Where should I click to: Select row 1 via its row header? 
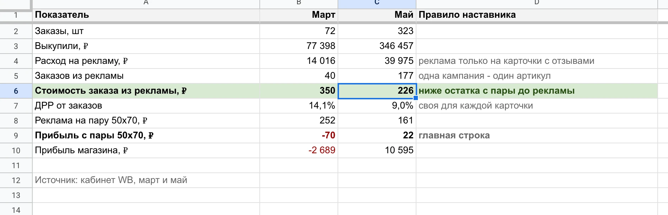16,15
